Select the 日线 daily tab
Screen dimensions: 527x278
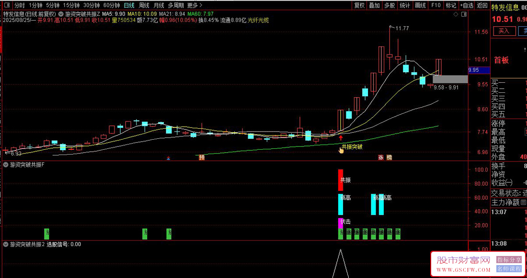129,5
